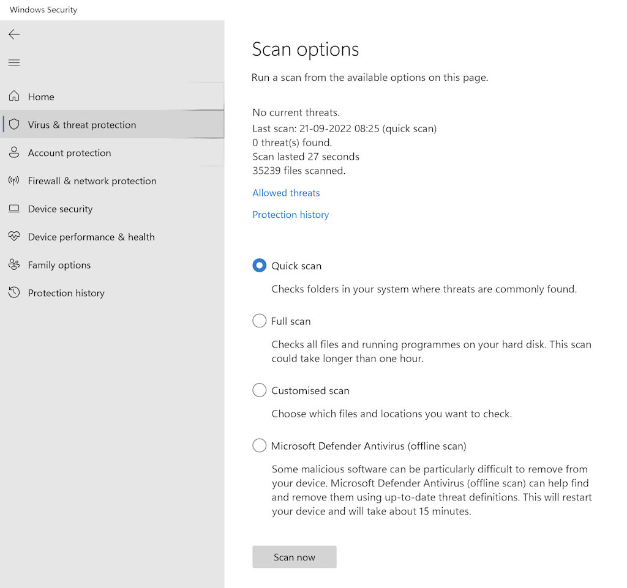This screenshot has height=588, width=627.
Task: Click the Quick scan description text
Action: click(x=424, y=289)
